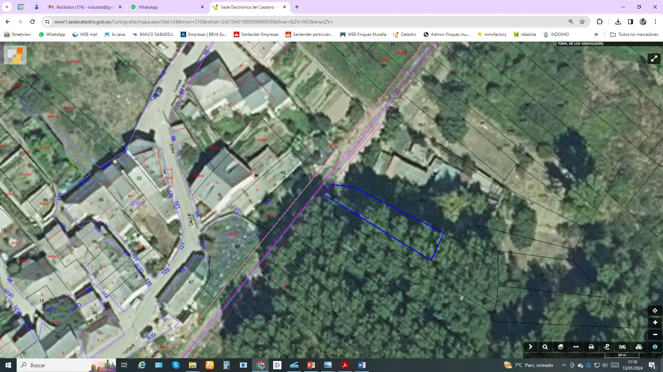Open the Todos los marcadores folder

coord(634,34)
